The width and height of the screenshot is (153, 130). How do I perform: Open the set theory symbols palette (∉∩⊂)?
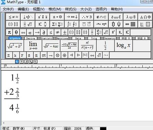(101, 17)
